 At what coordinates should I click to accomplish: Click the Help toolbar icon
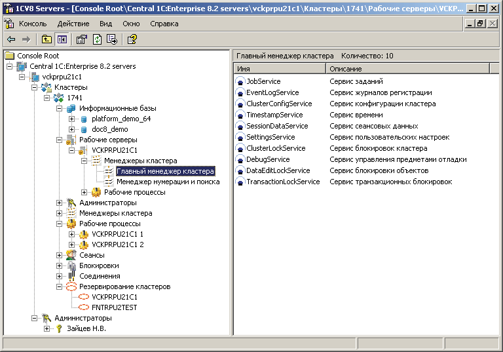[x=132, y=39]
